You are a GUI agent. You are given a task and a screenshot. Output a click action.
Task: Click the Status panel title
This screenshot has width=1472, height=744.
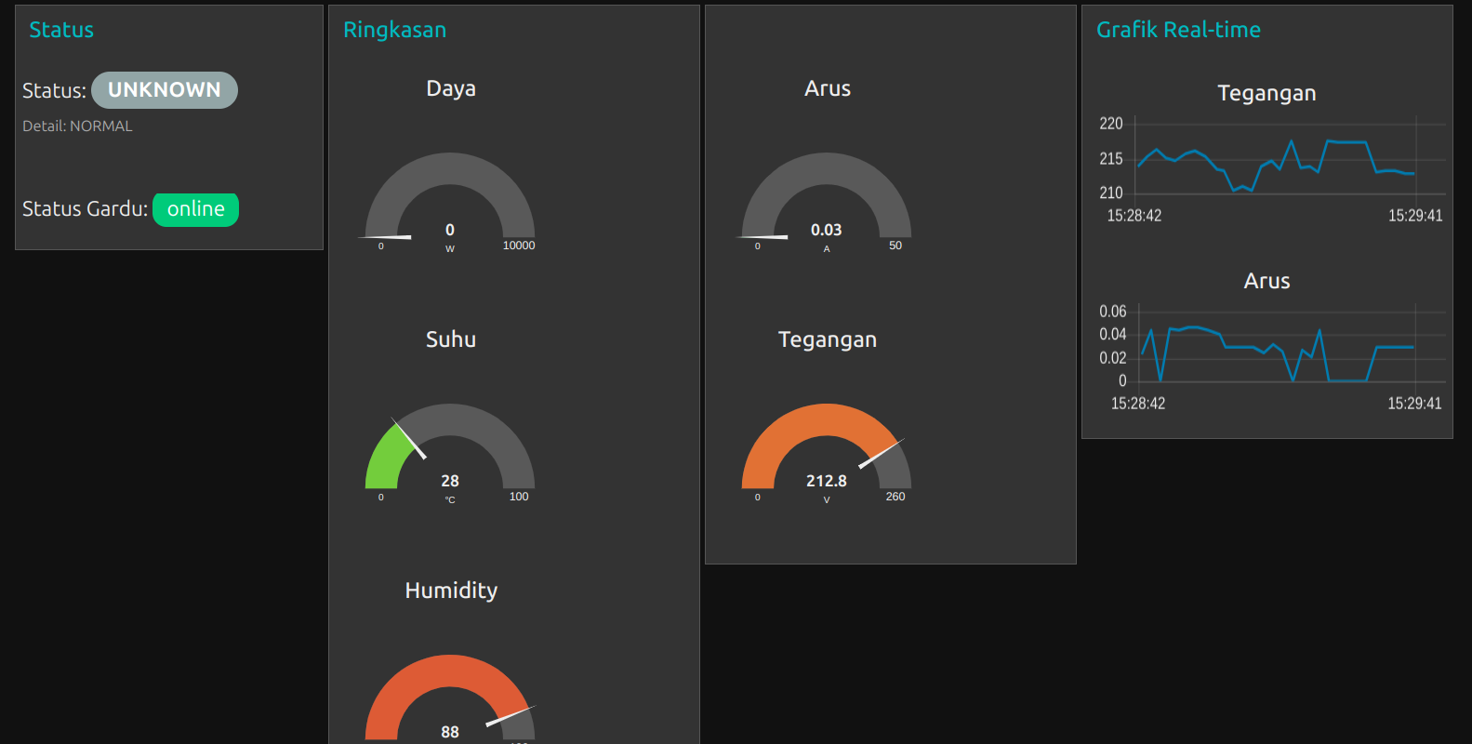coord(61,30)
